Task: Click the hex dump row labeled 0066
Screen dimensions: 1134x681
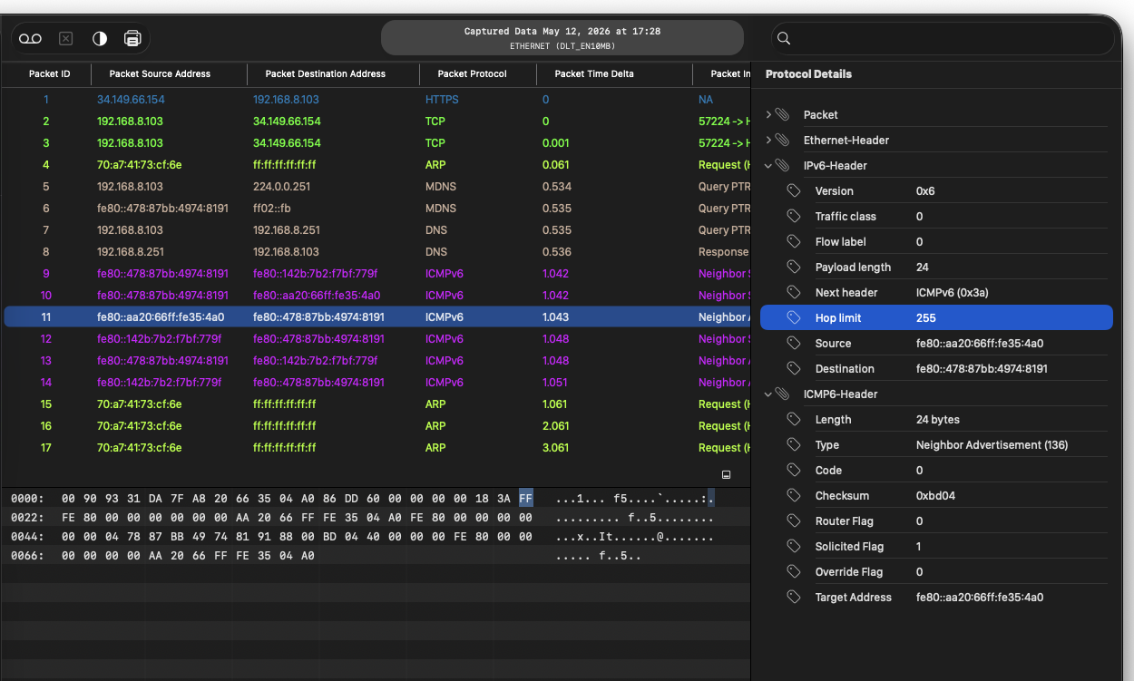Action: (376, 556)
